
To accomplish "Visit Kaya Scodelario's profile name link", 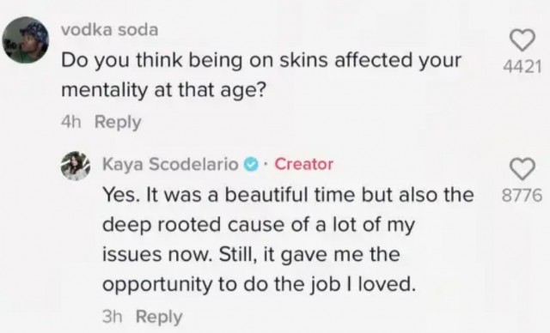I will [x=170, y=164].
